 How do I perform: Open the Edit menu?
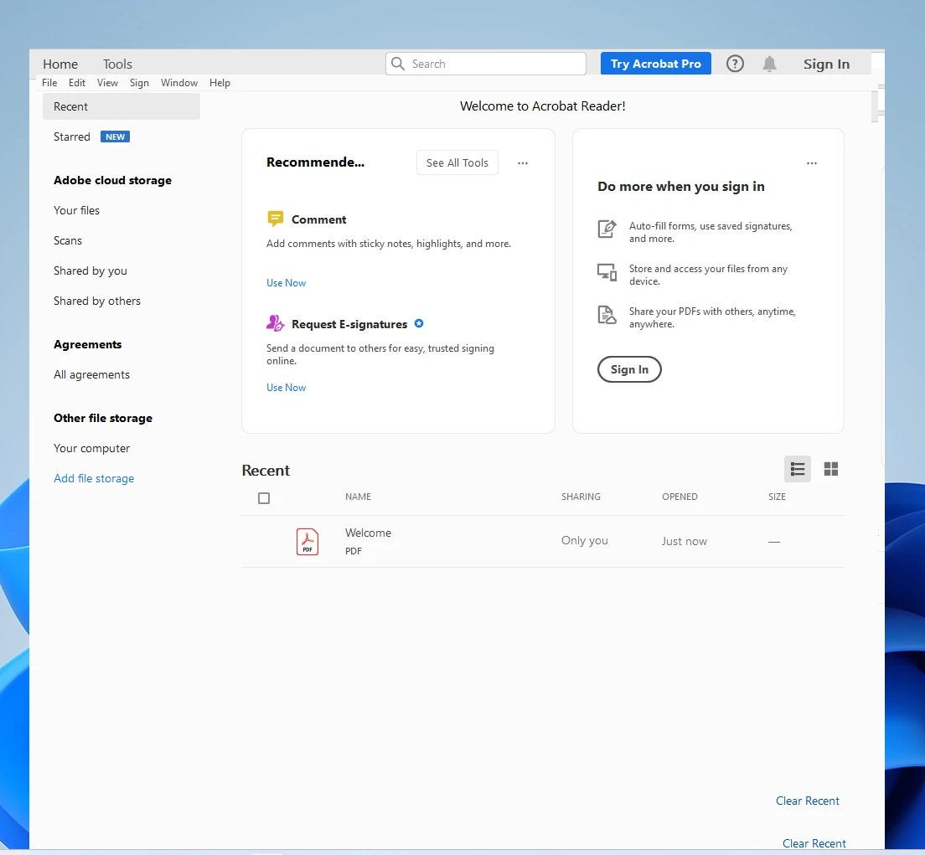(77, 83)
